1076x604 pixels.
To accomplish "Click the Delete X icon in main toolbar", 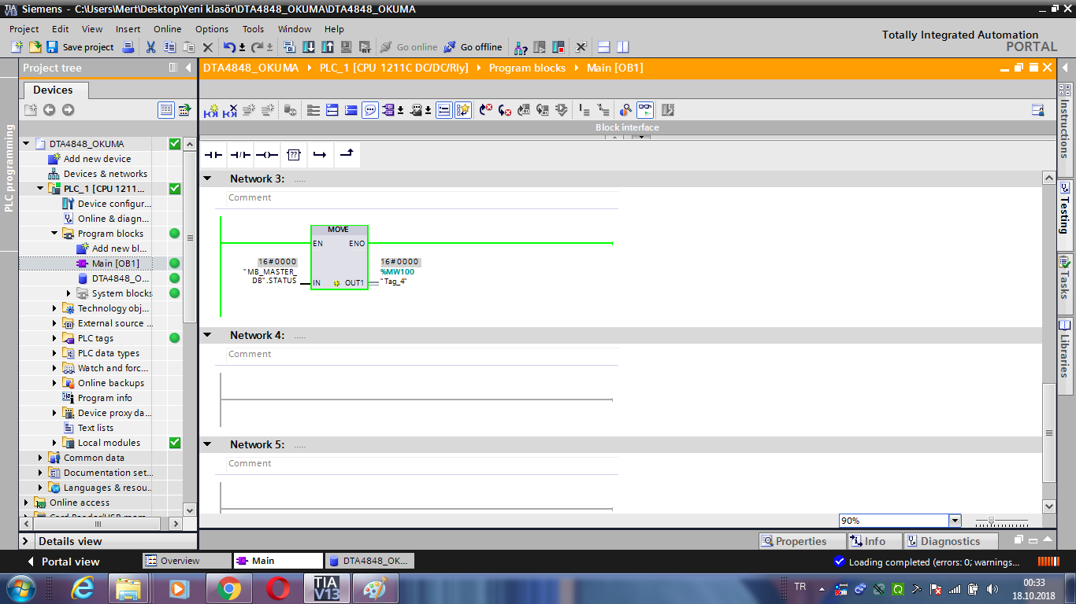I will [x=208, y=47].
